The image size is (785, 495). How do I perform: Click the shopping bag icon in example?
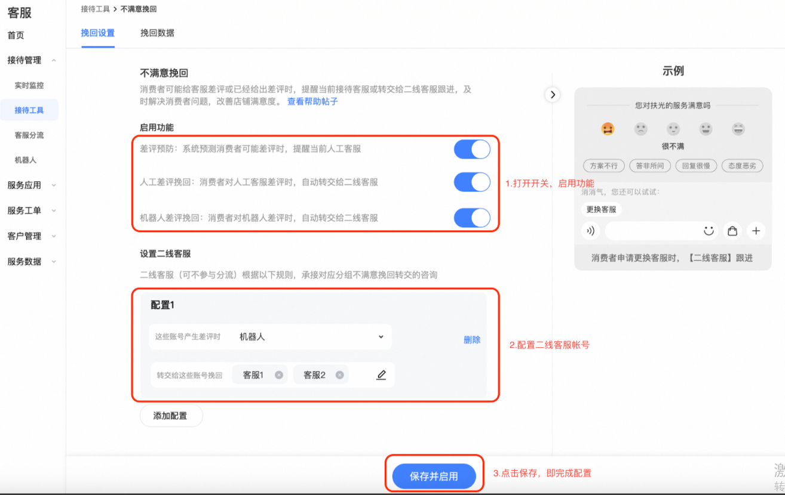click(x=732, y=231)
